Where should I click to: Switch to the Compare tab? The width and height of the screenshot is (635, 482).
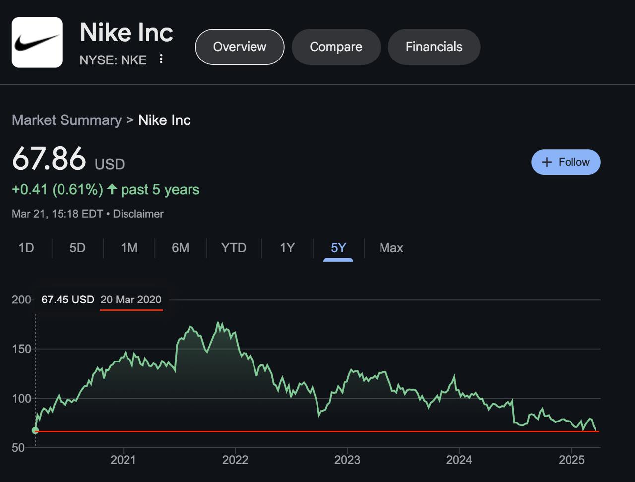[x=336, y=47]
